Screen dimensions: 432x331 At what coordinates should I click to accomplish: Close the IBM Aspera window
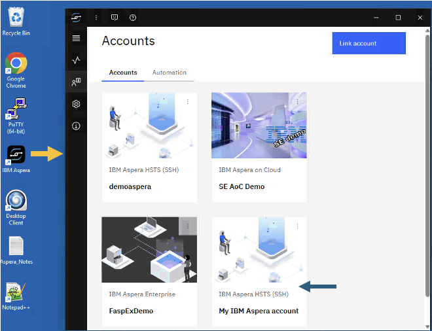(x=420, y=18)
